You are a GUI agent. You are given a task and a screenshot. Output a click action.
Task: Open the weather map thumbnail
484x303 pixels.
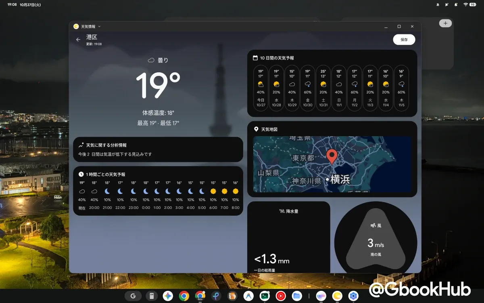tap(332, 164)
